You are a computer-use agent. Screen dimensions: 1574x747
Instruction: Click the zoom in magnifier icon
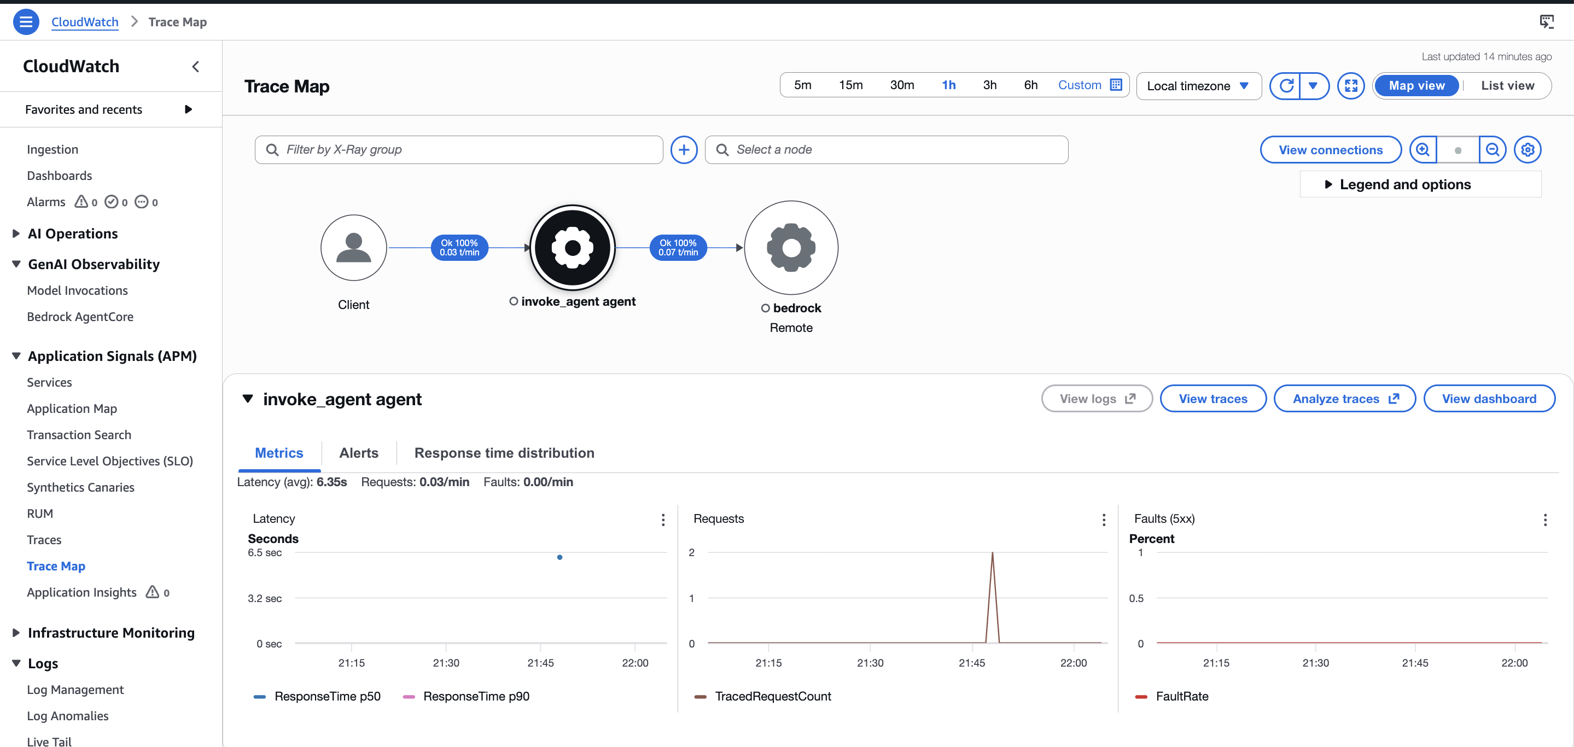1423,150
